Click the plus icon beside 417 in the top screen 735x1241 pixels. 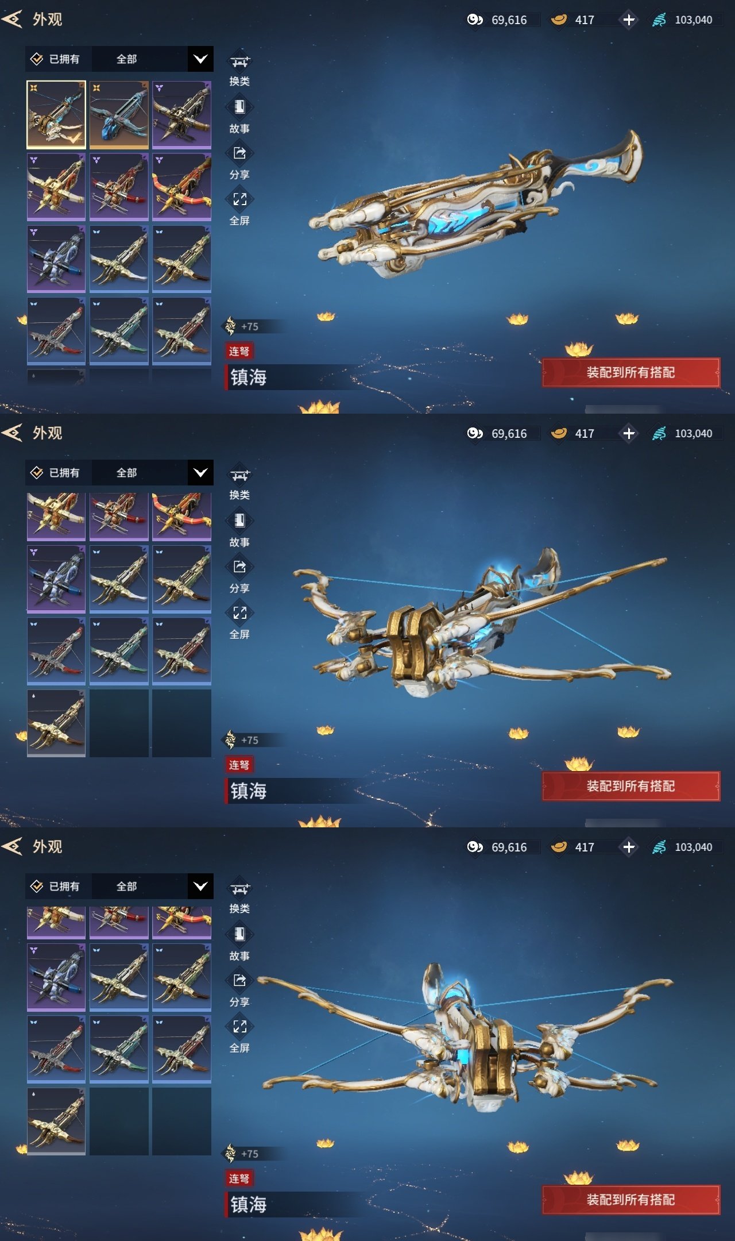629,20
